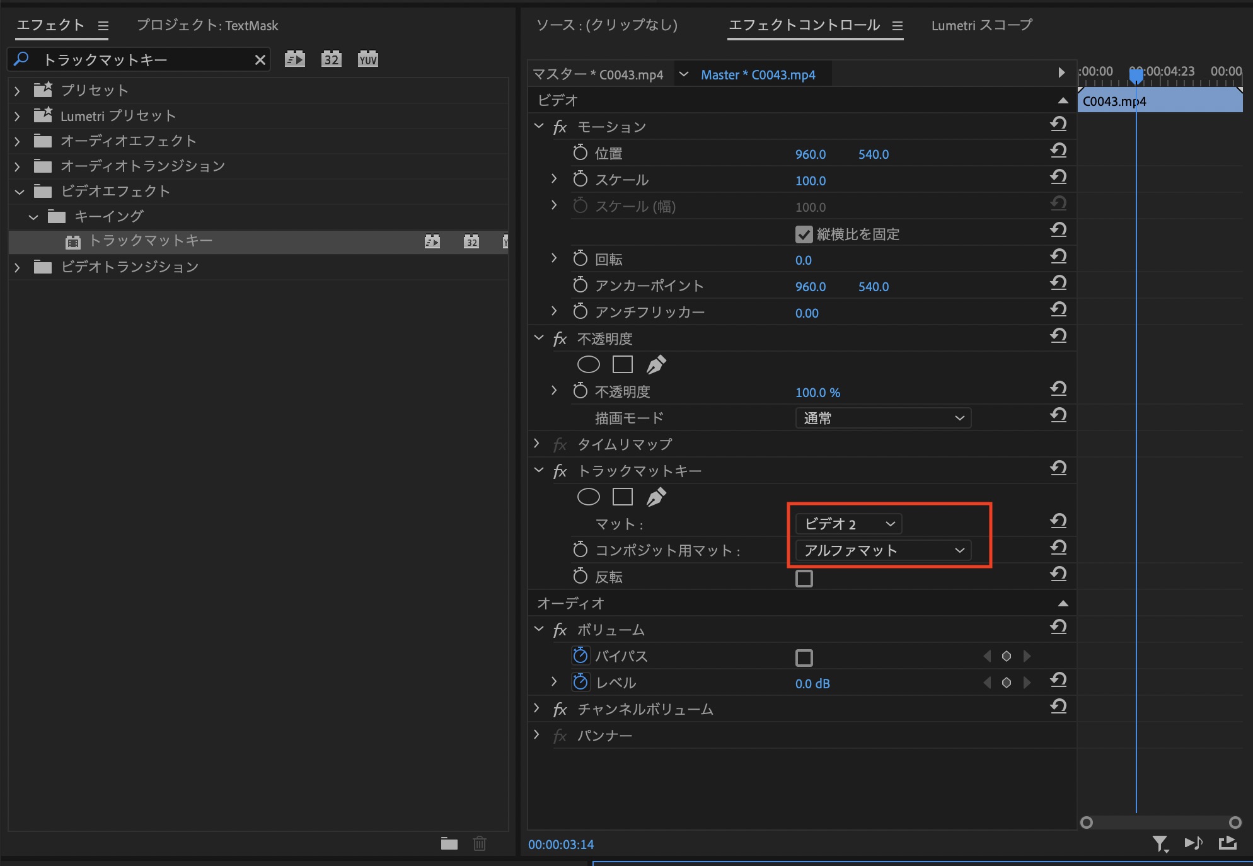Switch to the Lumetri スコープ tab
1253x866 pixels.
981,25
